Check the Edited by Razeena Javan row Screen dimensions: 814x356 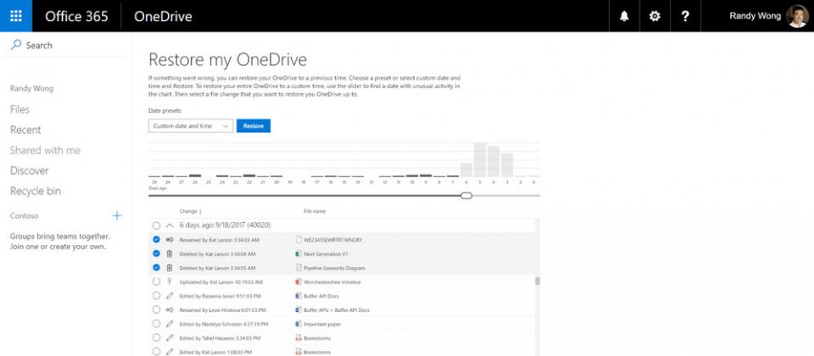click(156, 296)
